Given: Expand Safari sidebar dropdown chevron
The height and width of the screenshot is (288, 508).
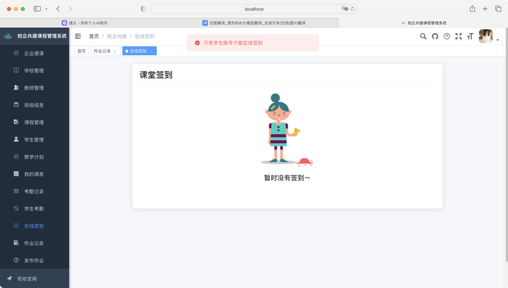Looking at the screenshot, I should (46, 9).
